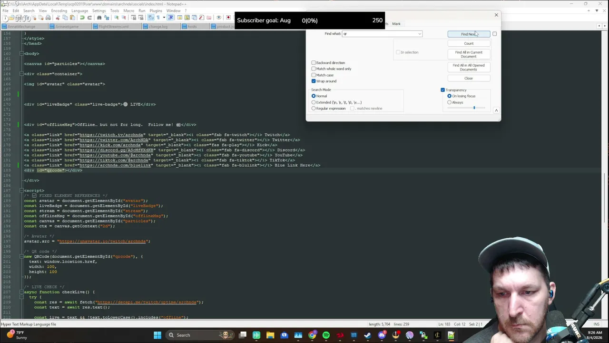Collapse the Find dialog with caret button
The image size is (609, 343).
(x=496, y=111)
